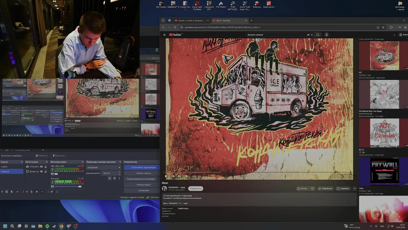
Task: Increase transition duration with up stepper
Action: [120, 172]
